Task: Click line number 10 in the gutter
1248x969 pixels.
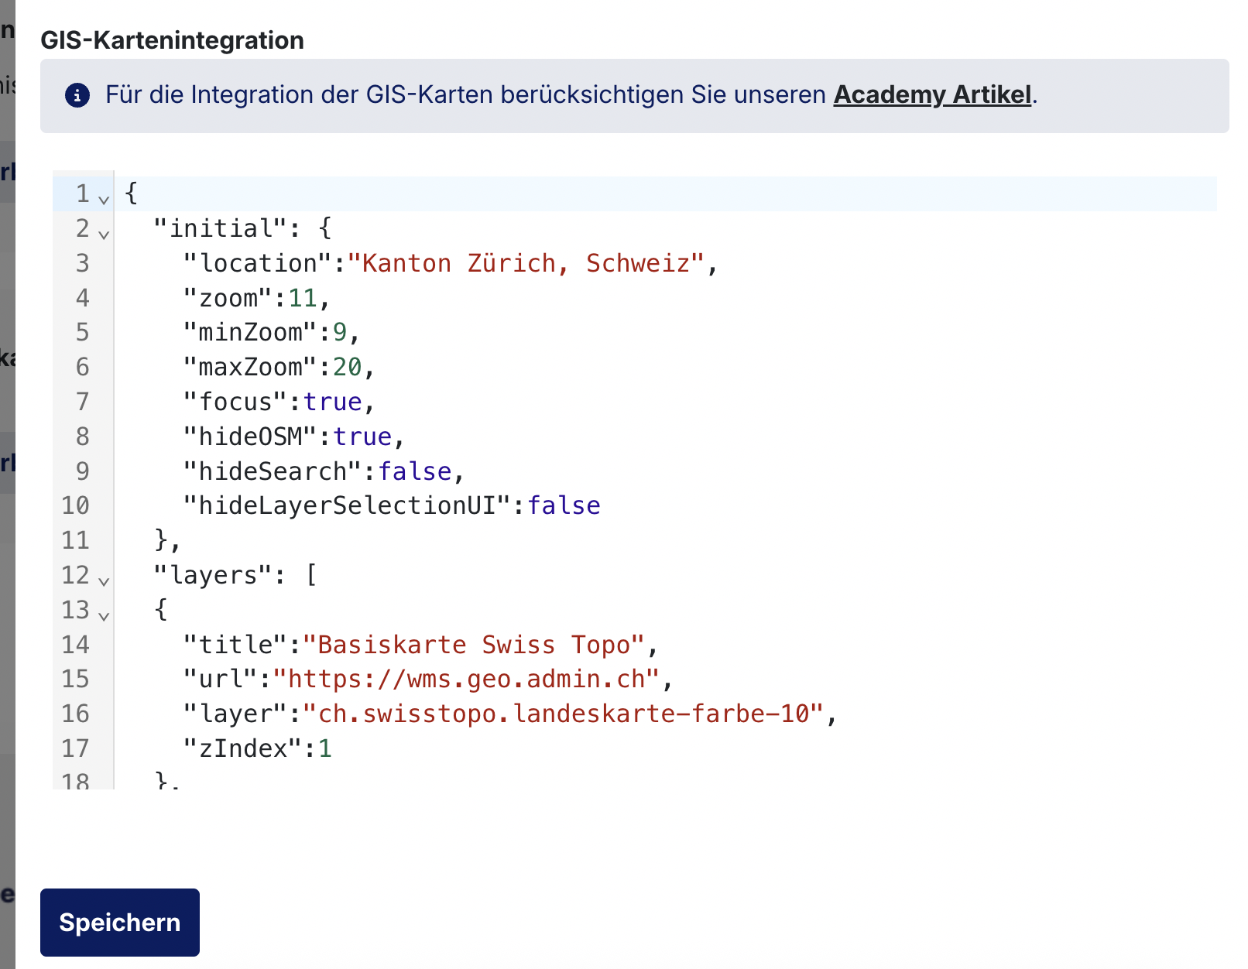Action: click(76, 505)
